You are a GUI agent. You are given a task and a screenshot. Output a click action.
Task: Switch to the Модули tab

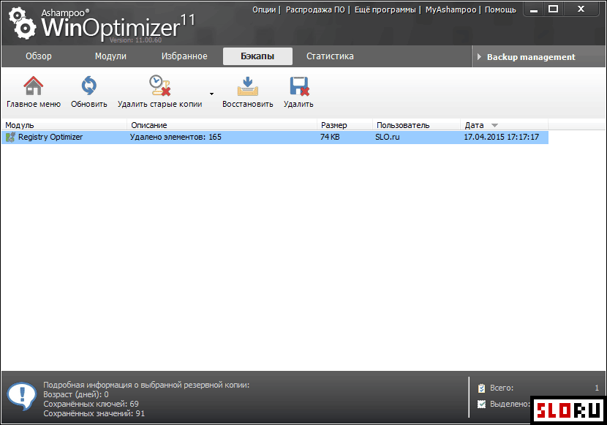tap(110, 56)
